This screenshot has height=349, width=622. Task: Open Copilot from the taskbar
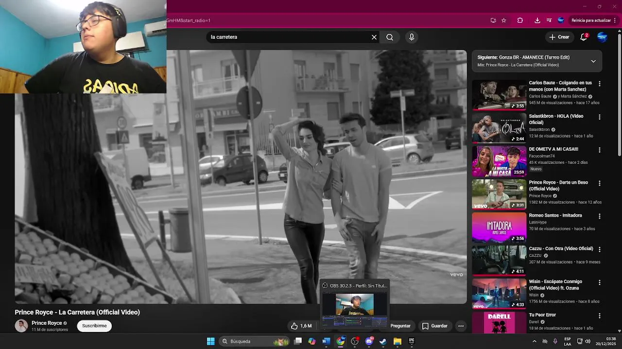click(312, 341)
